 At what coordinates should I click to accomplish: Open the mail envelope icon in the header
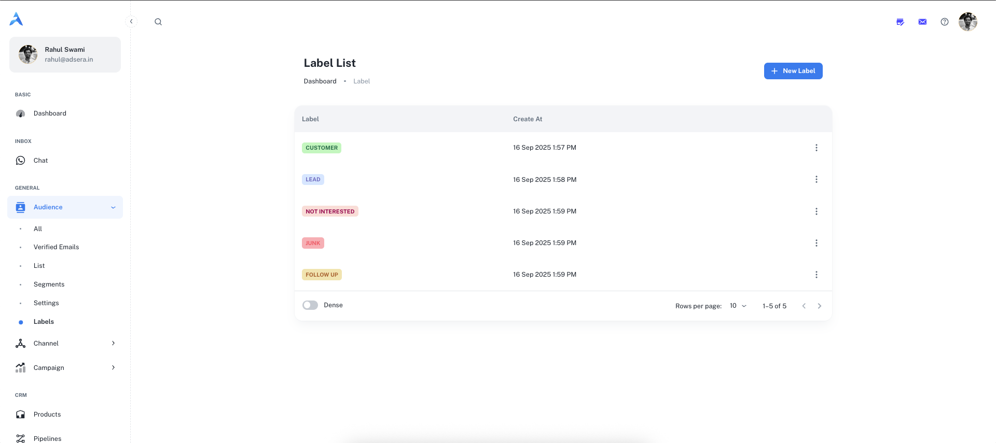click(922, 22)
